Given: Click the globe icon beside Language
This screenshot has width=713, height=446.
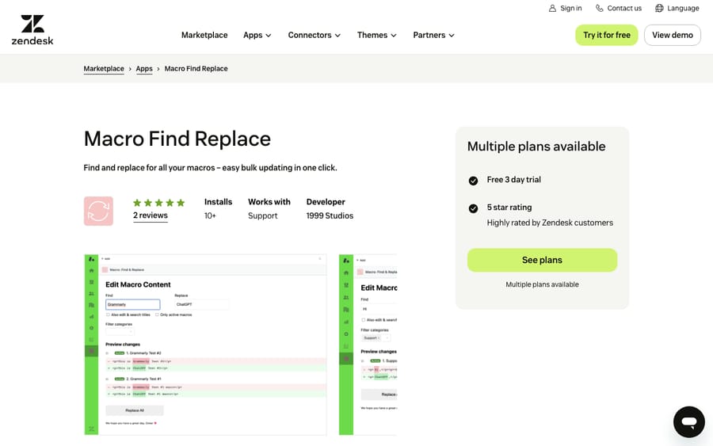Looking at the screenshot, I should (659, 8).
